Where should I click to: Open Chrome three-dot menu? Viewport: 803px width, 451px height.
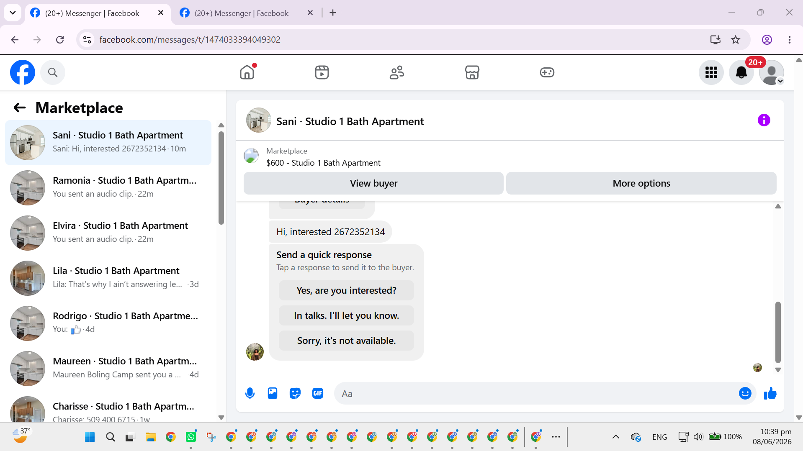pos(790,40)
